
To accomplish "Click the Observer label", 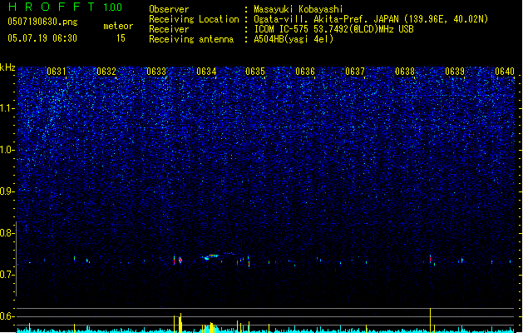I will (x=169, y=9).
